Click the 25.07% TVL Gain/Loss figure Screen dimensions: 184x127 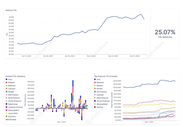click(165, 32)
